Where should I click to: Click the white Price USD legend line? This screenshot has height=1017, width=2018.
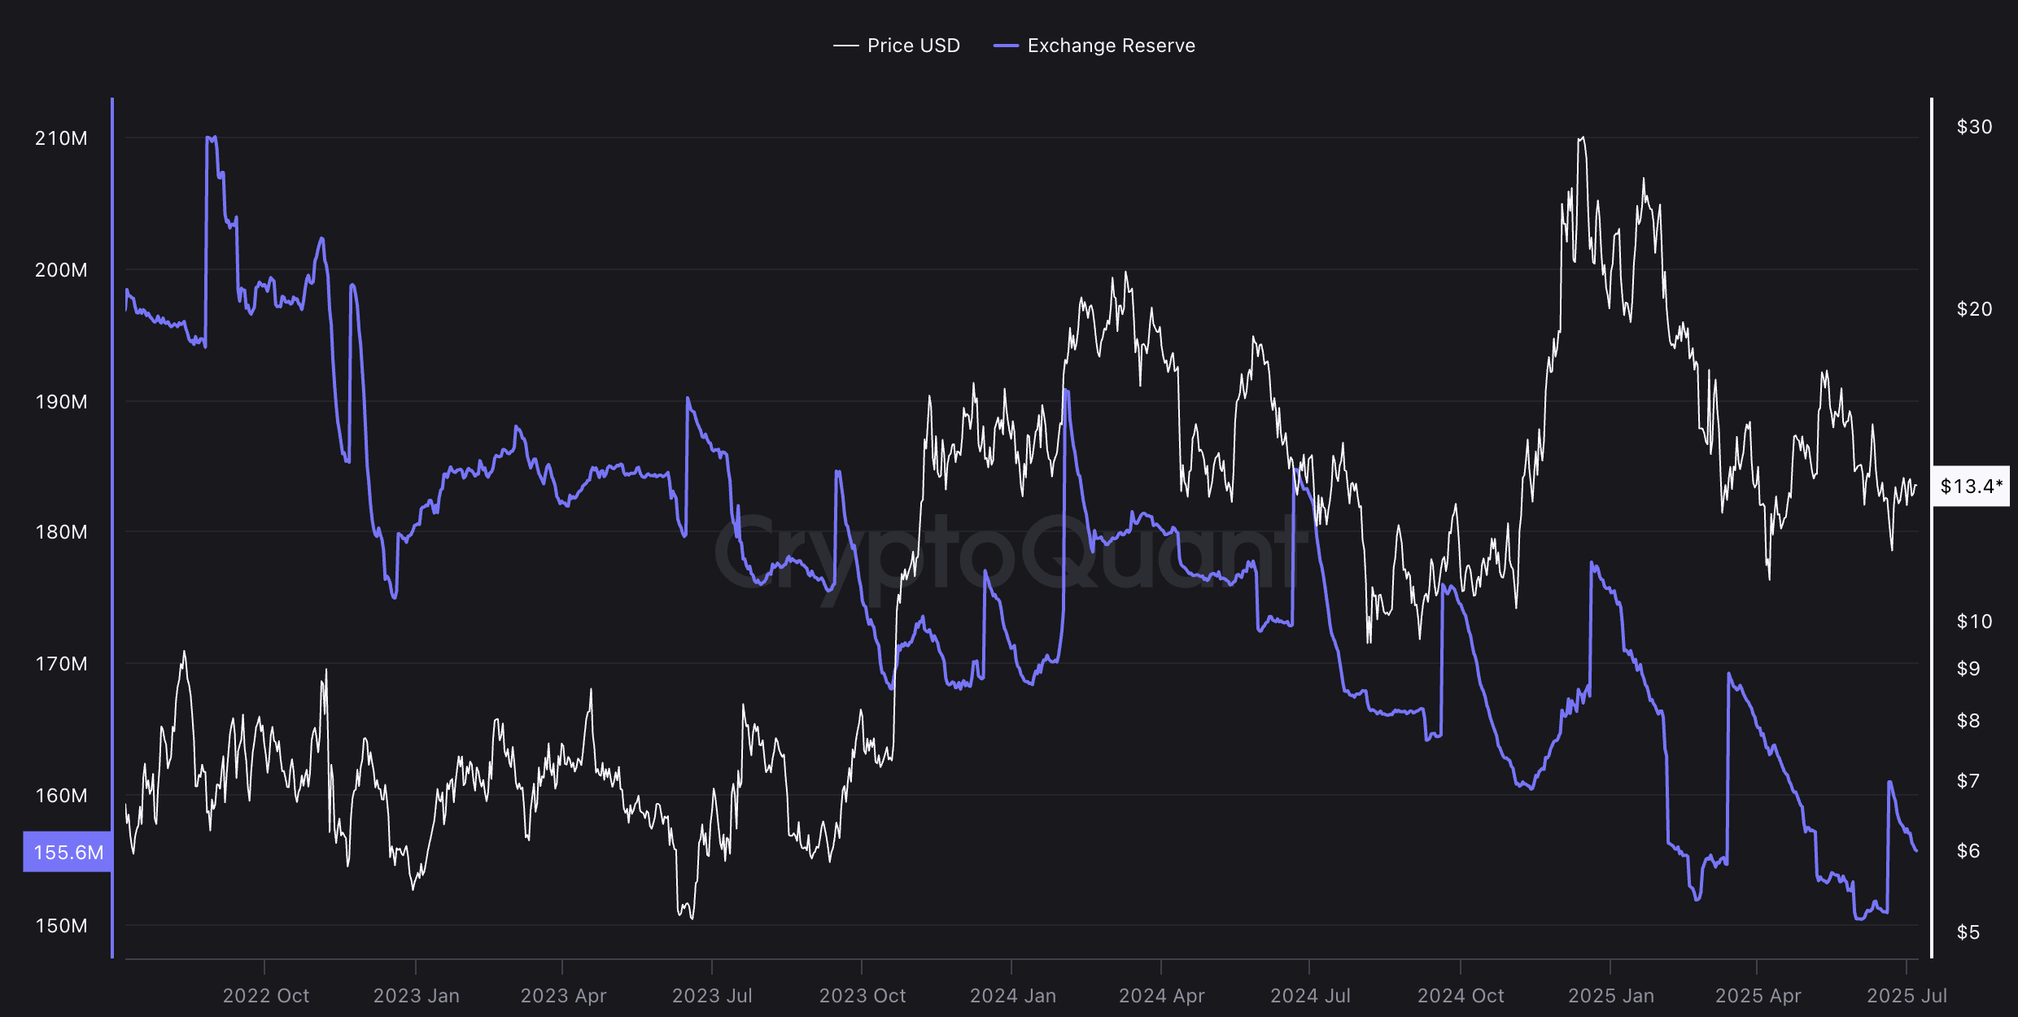(846, 46)
